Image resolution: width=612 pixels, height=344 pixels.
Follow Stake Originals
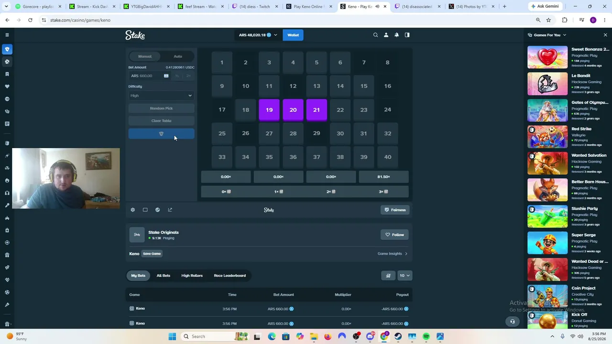pos(395,235)
